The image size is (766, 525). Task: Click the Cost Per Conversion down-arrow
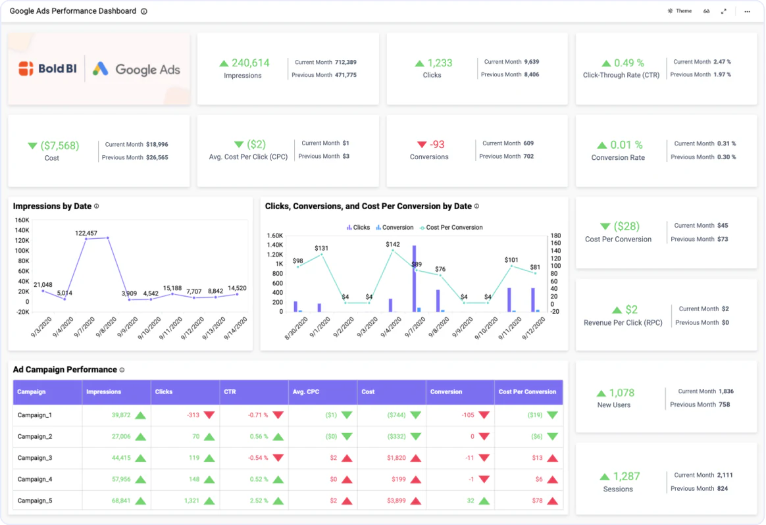pyautogui.click(x=605, y=226)
